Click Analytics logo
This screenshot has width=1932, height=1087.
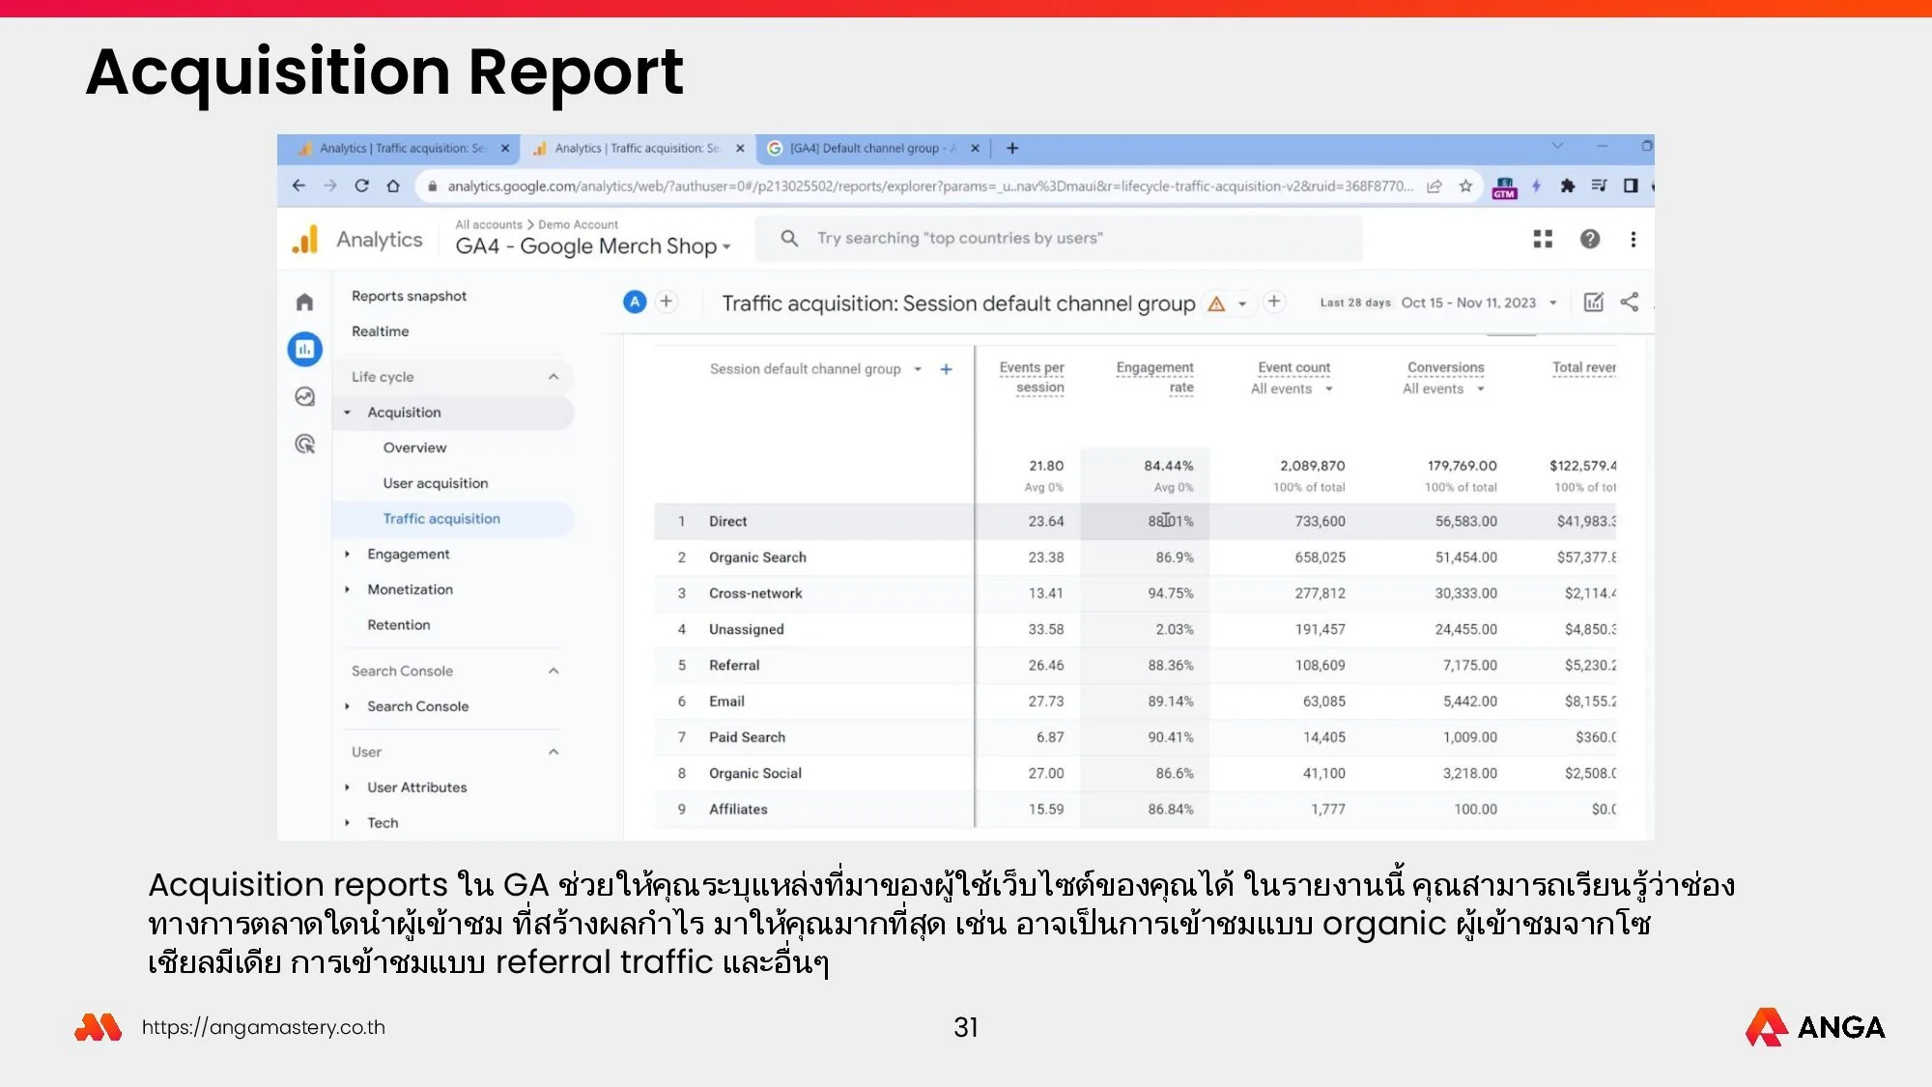[x=305, y=239]
